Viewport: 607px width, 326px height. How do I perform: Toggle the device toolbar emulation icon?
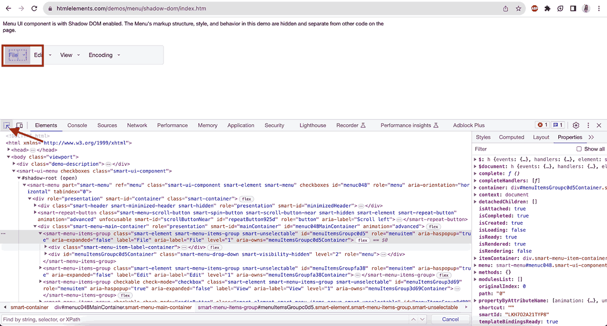[19, 125]
